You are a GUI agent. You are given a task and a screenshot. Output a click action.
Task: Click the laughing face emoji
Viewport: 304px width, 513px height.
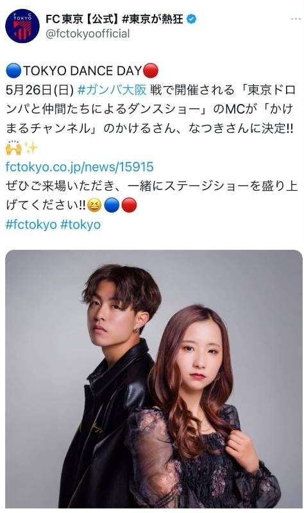[x=94, y=205]
